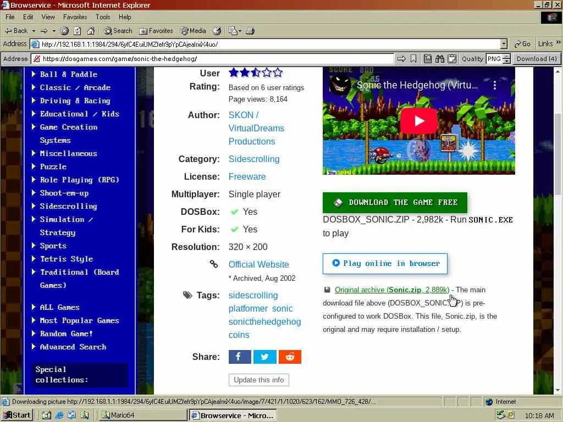Click the Print icon in IE toolbar

[x=250, y=31]
